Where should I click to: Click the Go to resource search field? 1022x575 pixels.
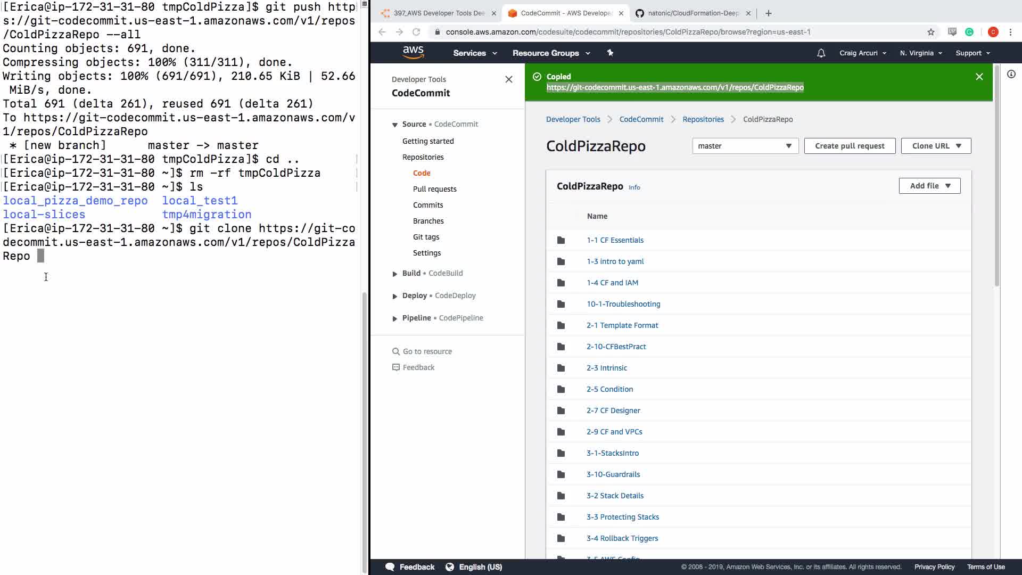click(x=427, y=351)
